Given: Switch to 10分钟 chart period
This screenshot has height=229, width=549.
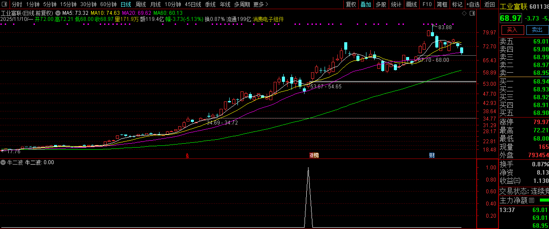Looking at the screenshot, I should coord(173,4).
